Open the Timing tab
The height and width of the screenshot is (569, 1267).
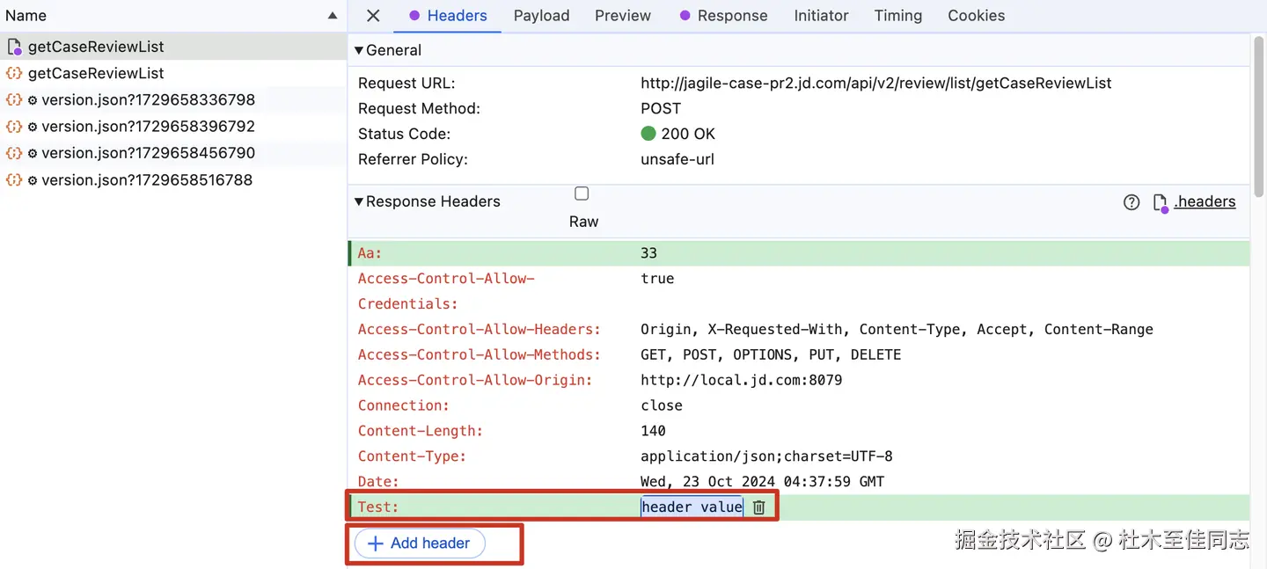(x=897, y=16)
